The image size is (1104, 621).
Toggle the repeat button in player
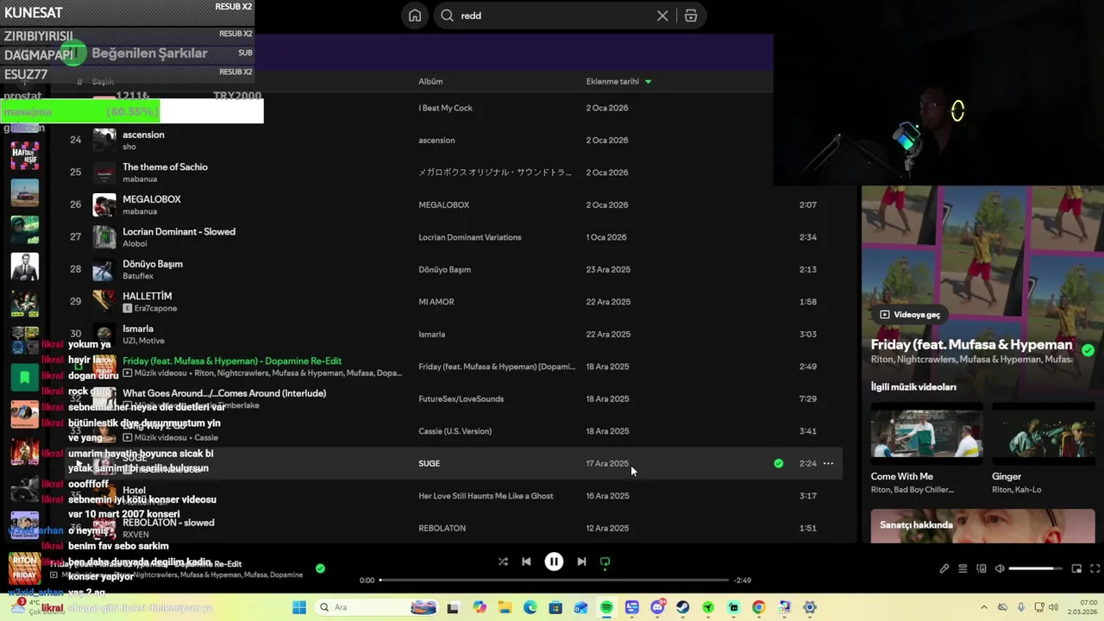click(605, 561)
